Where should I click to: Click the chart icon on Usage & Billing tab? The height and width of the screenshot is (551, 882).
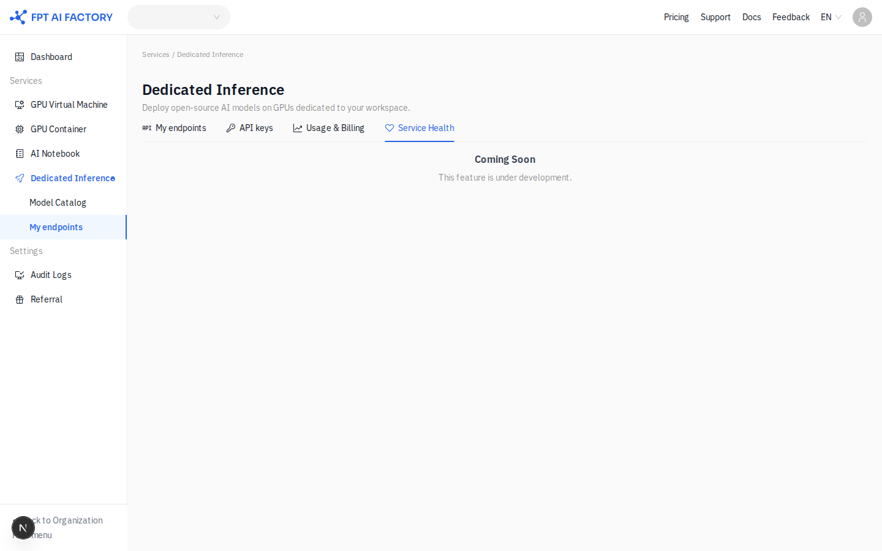coord(298,128)
